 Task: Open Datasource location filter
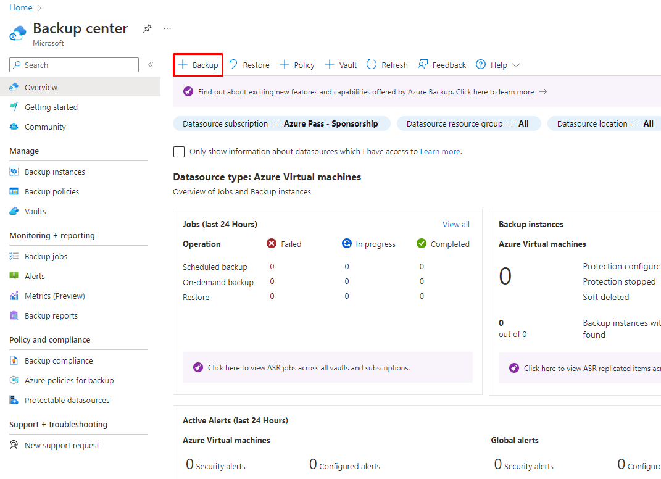(x=605, y=123)
